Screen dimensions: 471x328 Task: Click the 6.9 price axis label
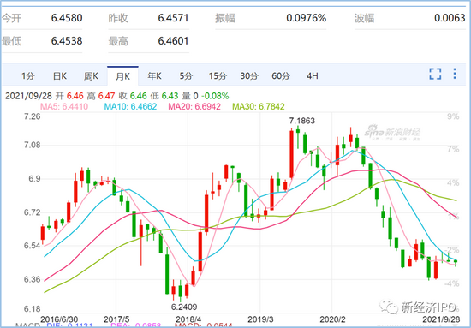[x=35, y=179]
